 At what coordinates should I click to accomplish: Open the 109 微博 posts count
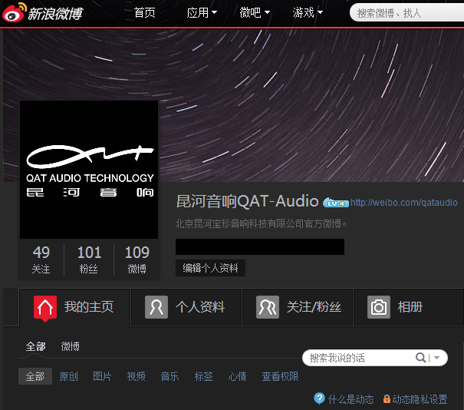pyautogui.click(x=137, y=260)
